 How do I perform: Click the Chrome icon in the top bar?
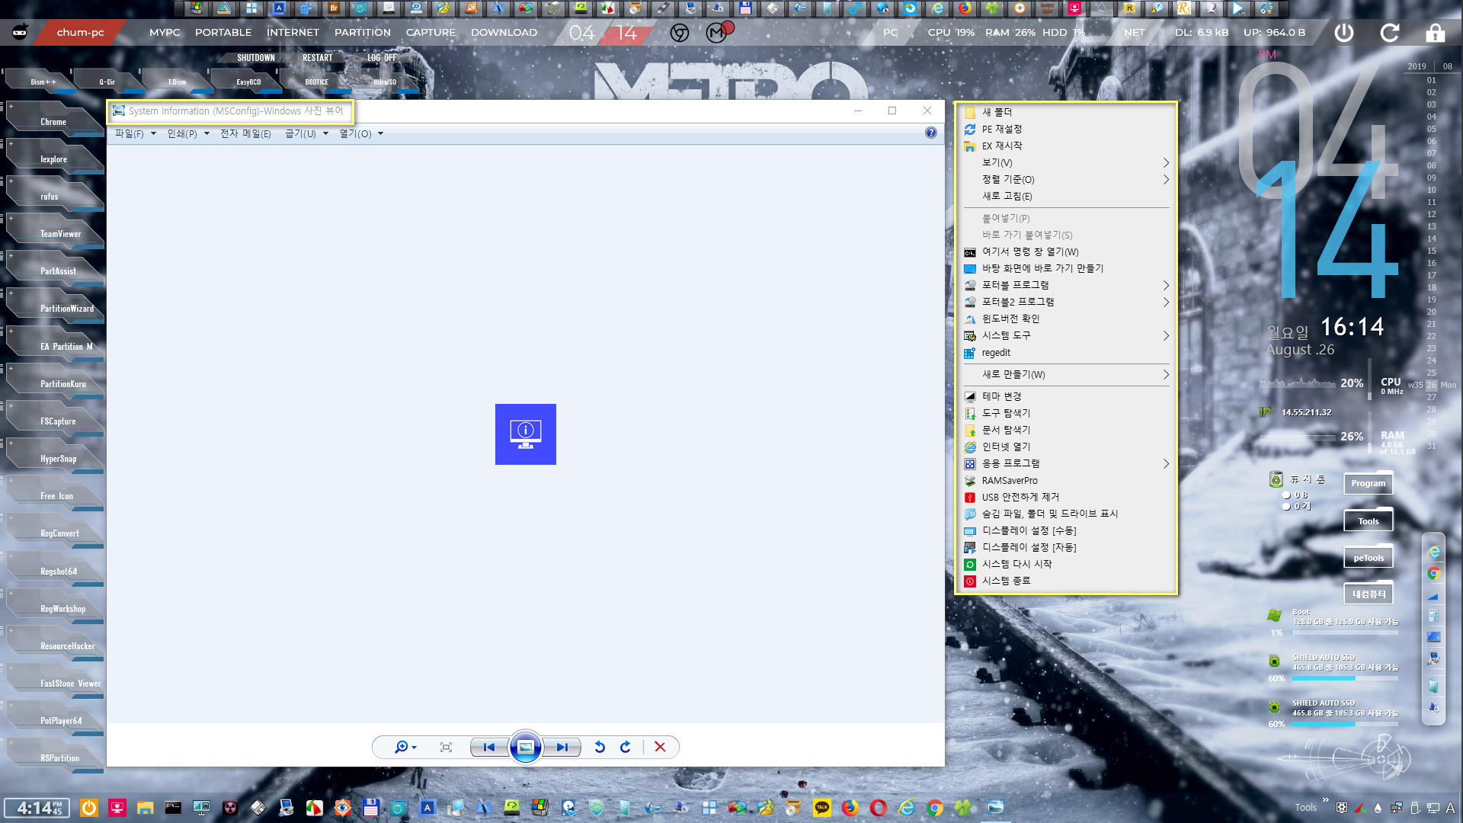(679, 33)
